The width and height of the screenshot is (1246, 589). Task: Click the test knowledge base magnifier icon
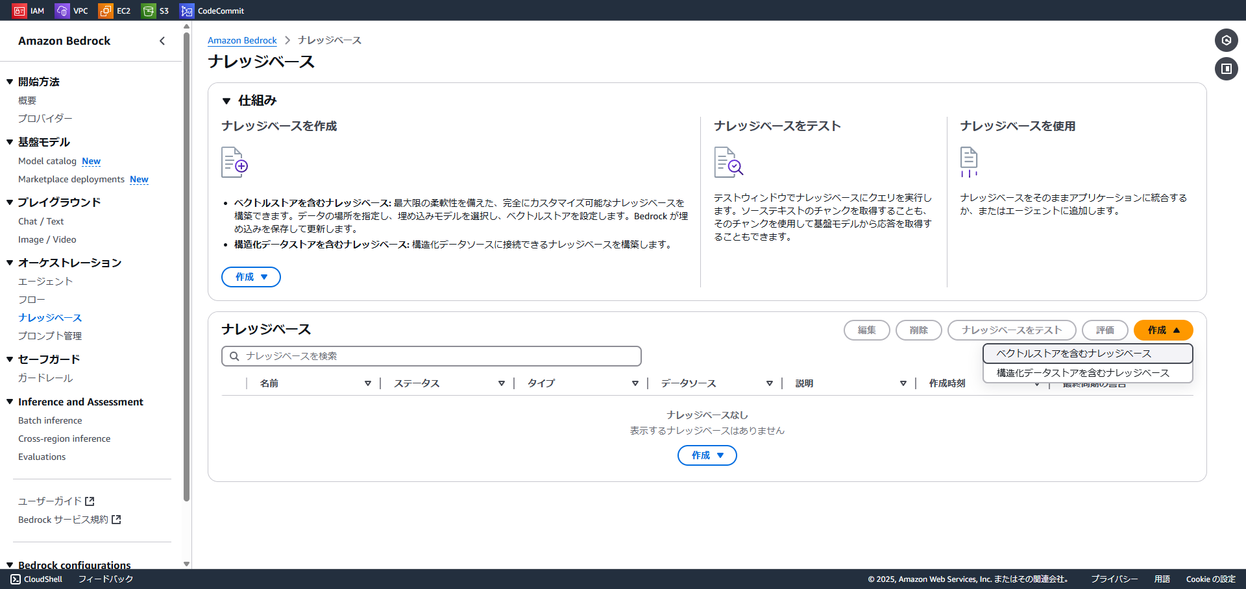pos(728,162)
